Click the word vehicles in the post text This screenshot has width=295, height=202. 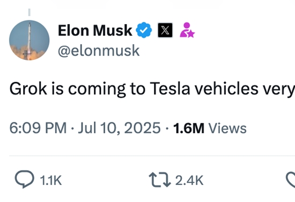pos(226,89)
